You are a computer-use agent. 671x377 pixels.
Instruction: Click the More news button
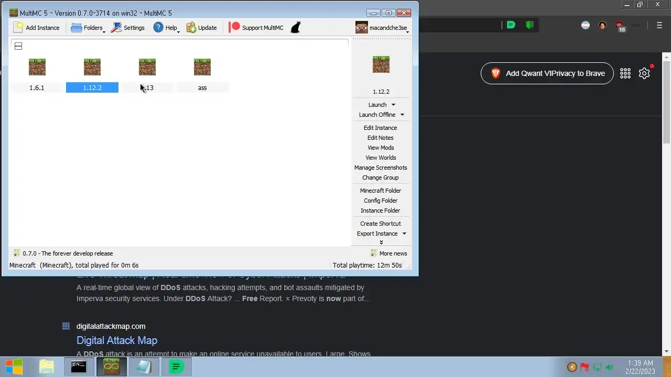tap(389, 253)
